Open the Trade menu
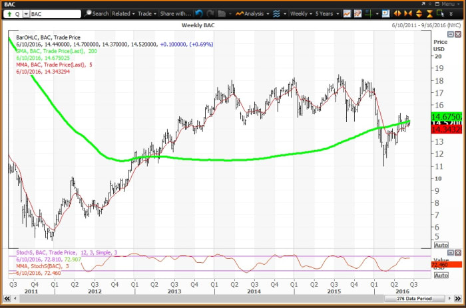Screen dimensions: 466x308 pos(146,13)
